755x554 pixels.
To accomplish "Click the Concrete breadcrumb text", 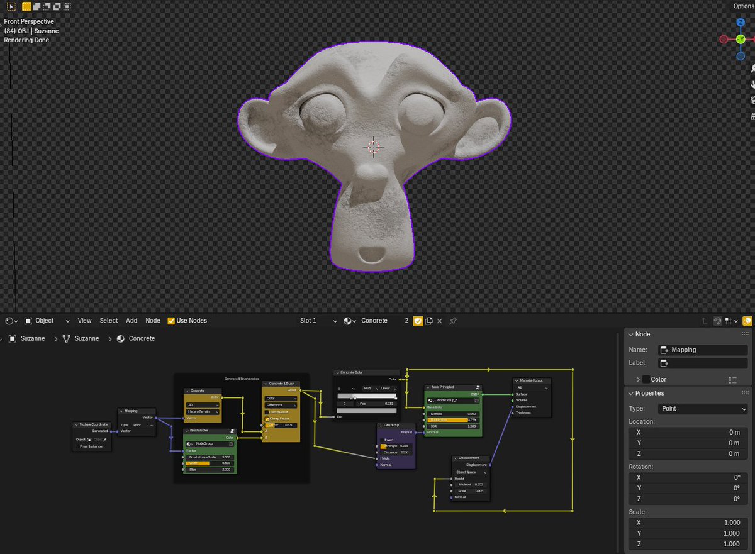I will pos(142,338).
